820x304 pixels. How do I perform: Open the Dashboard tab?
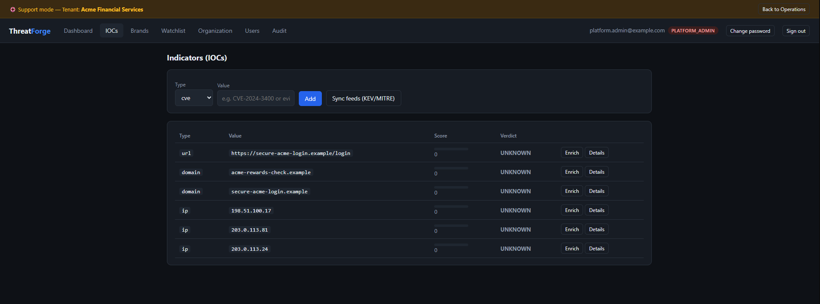[78, 31]
